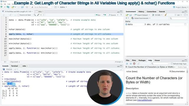The height and width of the screenshot is (106, 189).
Task: Open the workspace panes grid icon
Action: tap(56, 7)
